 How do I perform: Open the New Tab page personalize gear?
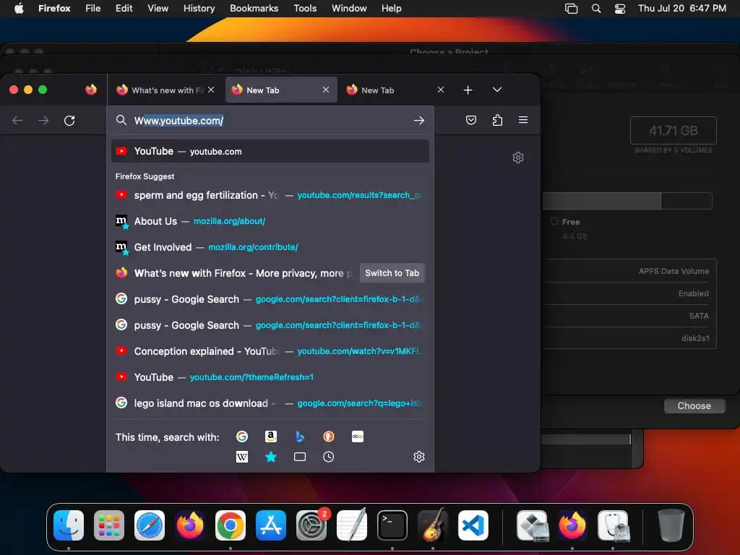517,158
